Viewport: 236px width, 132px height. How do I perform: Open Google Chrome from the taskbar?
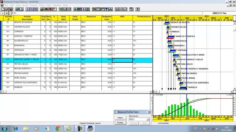pos(58,129)
